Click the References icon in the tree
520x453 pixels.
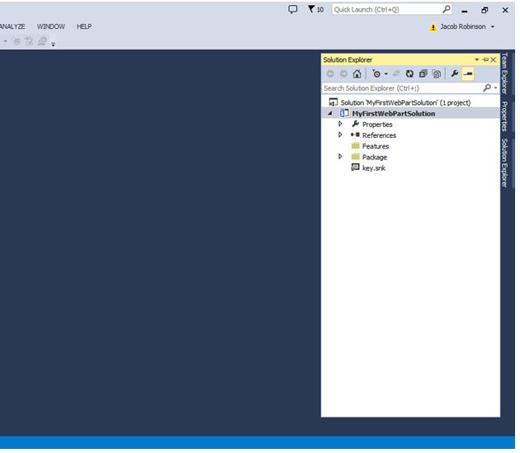(355, 134)
